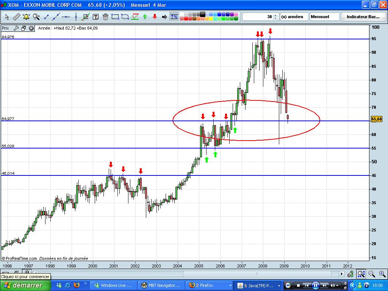Click the démarrer Start button
The width and height of the screenshot is (388, 291).
[25, 285]
